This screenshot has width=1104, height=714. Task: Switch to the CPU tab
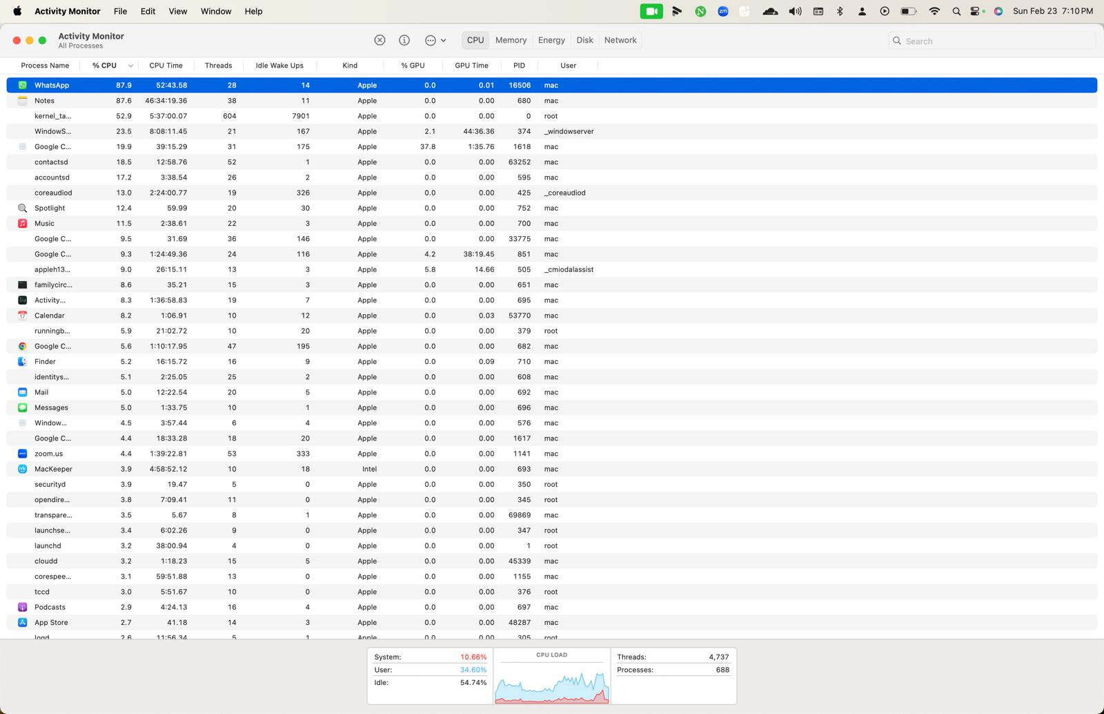coord(475,40)
